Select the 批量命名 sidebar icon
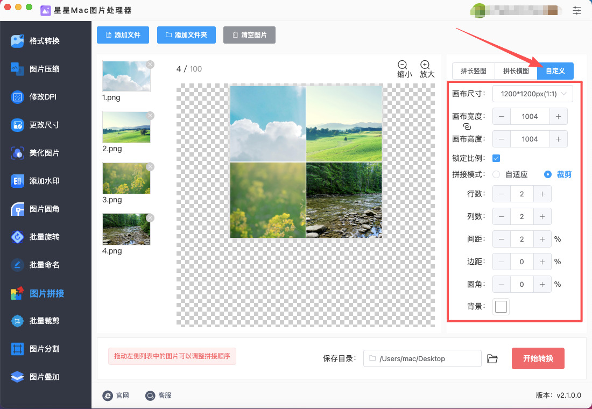592x409 pixels. pos(17,265)
